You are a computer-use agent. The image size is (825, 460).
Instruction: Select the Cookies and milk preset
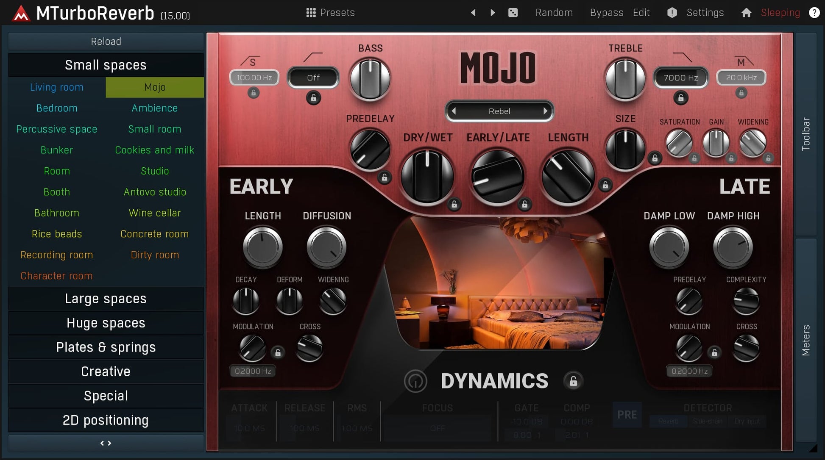click(154, 150)
